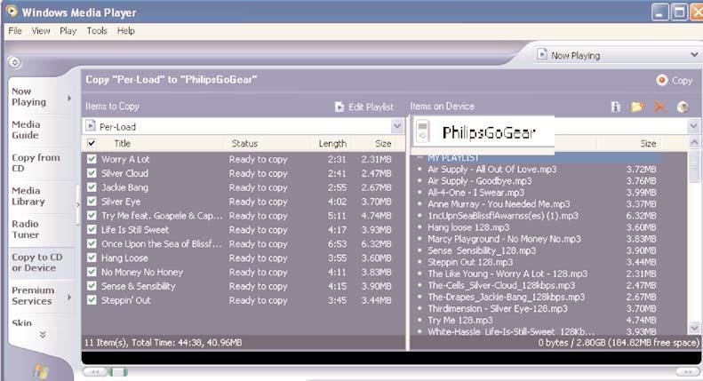703x381 pixels.
Task: Open the Per-Load playlist dropdown arrow
Action: pyautogui.click(x=397, y=126)
